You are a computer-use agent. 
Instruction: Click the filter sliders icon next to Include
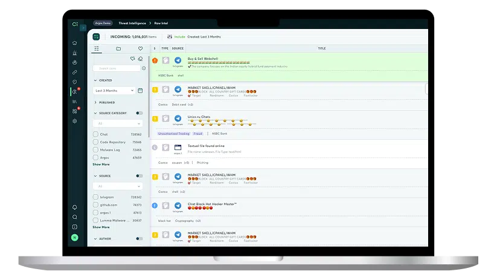tap(170, 37)
